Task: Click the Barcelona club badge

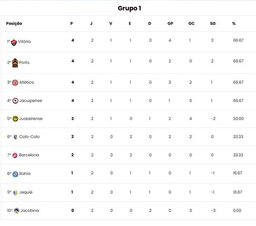Action: (15, 155)
